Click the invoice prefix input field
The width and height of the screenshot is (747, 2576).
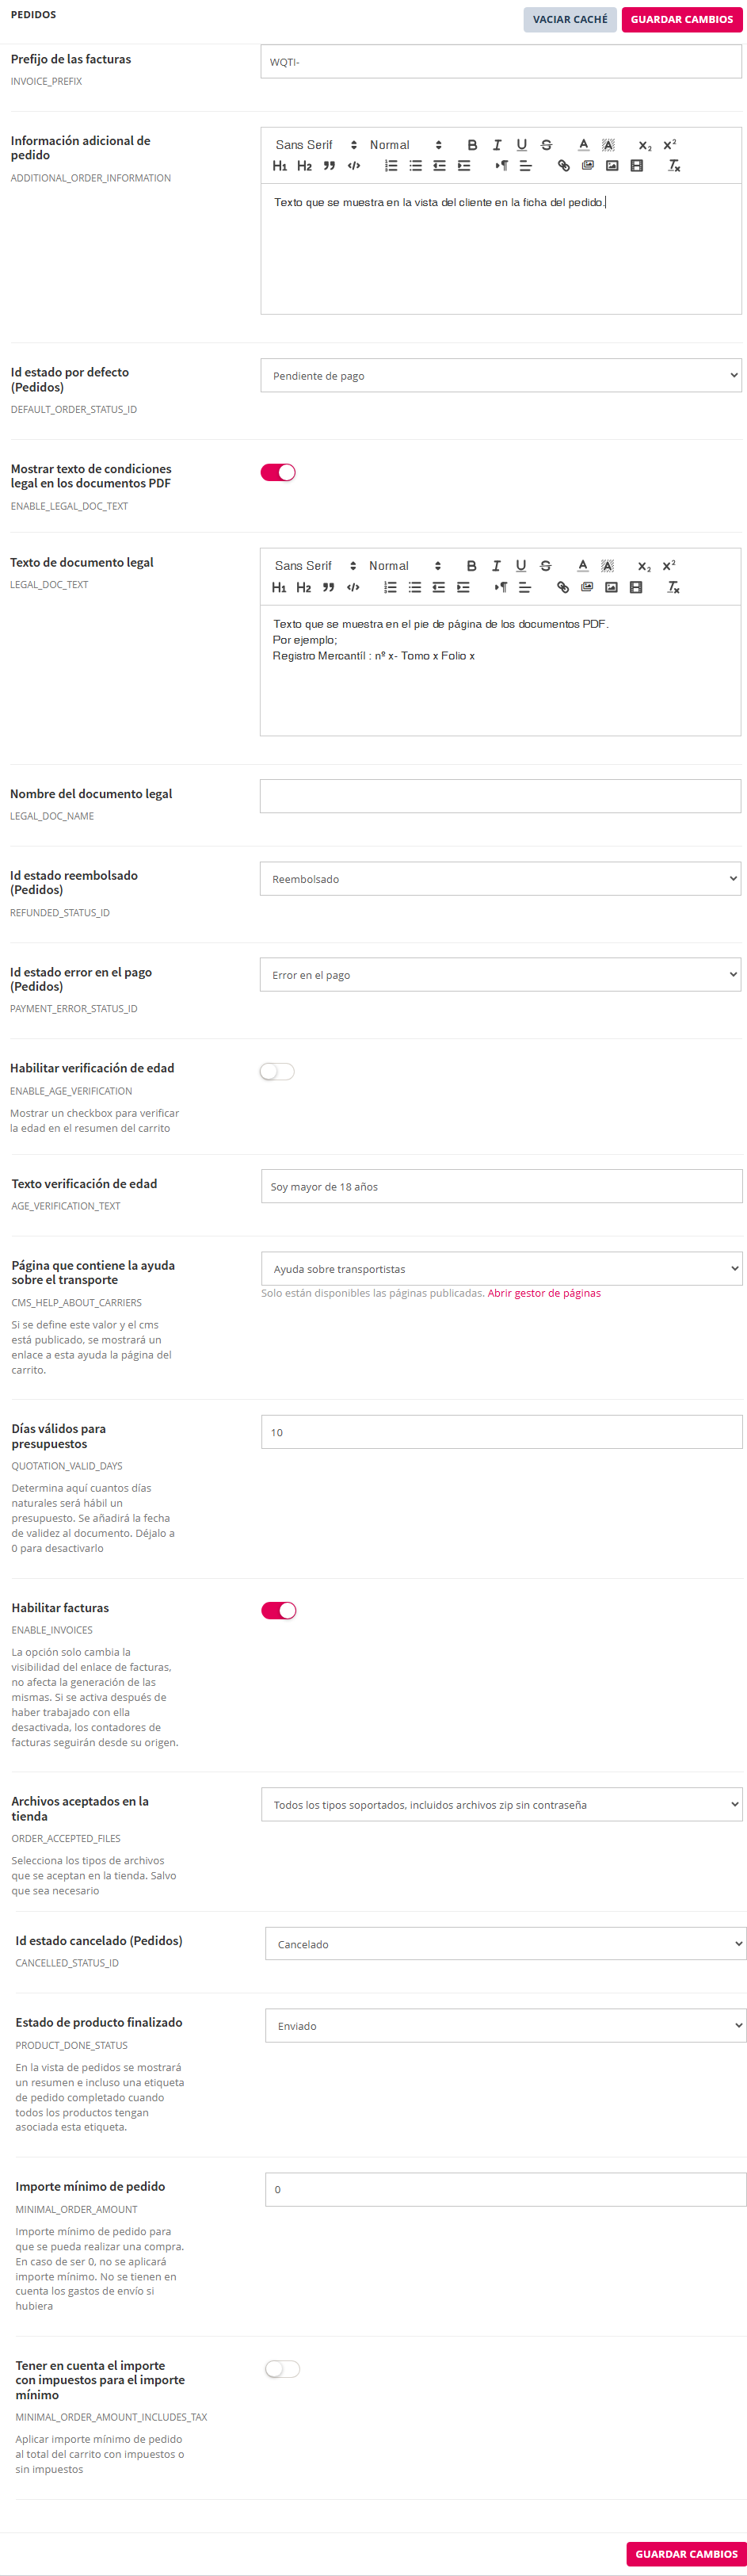(x=501, y=62)
